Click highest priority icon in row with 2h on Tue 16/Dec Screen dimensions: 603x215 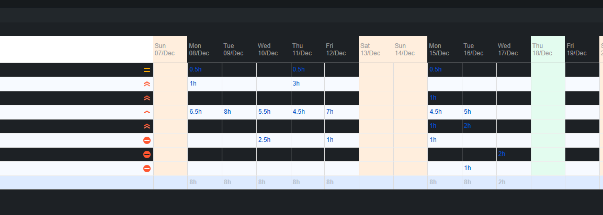click(x=146, y=126)
